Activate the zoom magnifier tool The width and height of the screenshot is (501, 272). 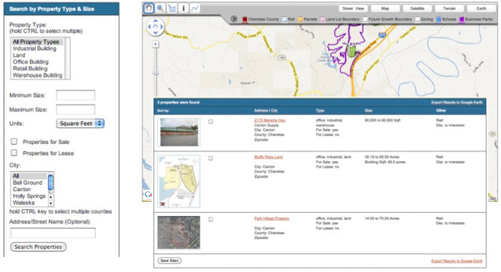160,9
